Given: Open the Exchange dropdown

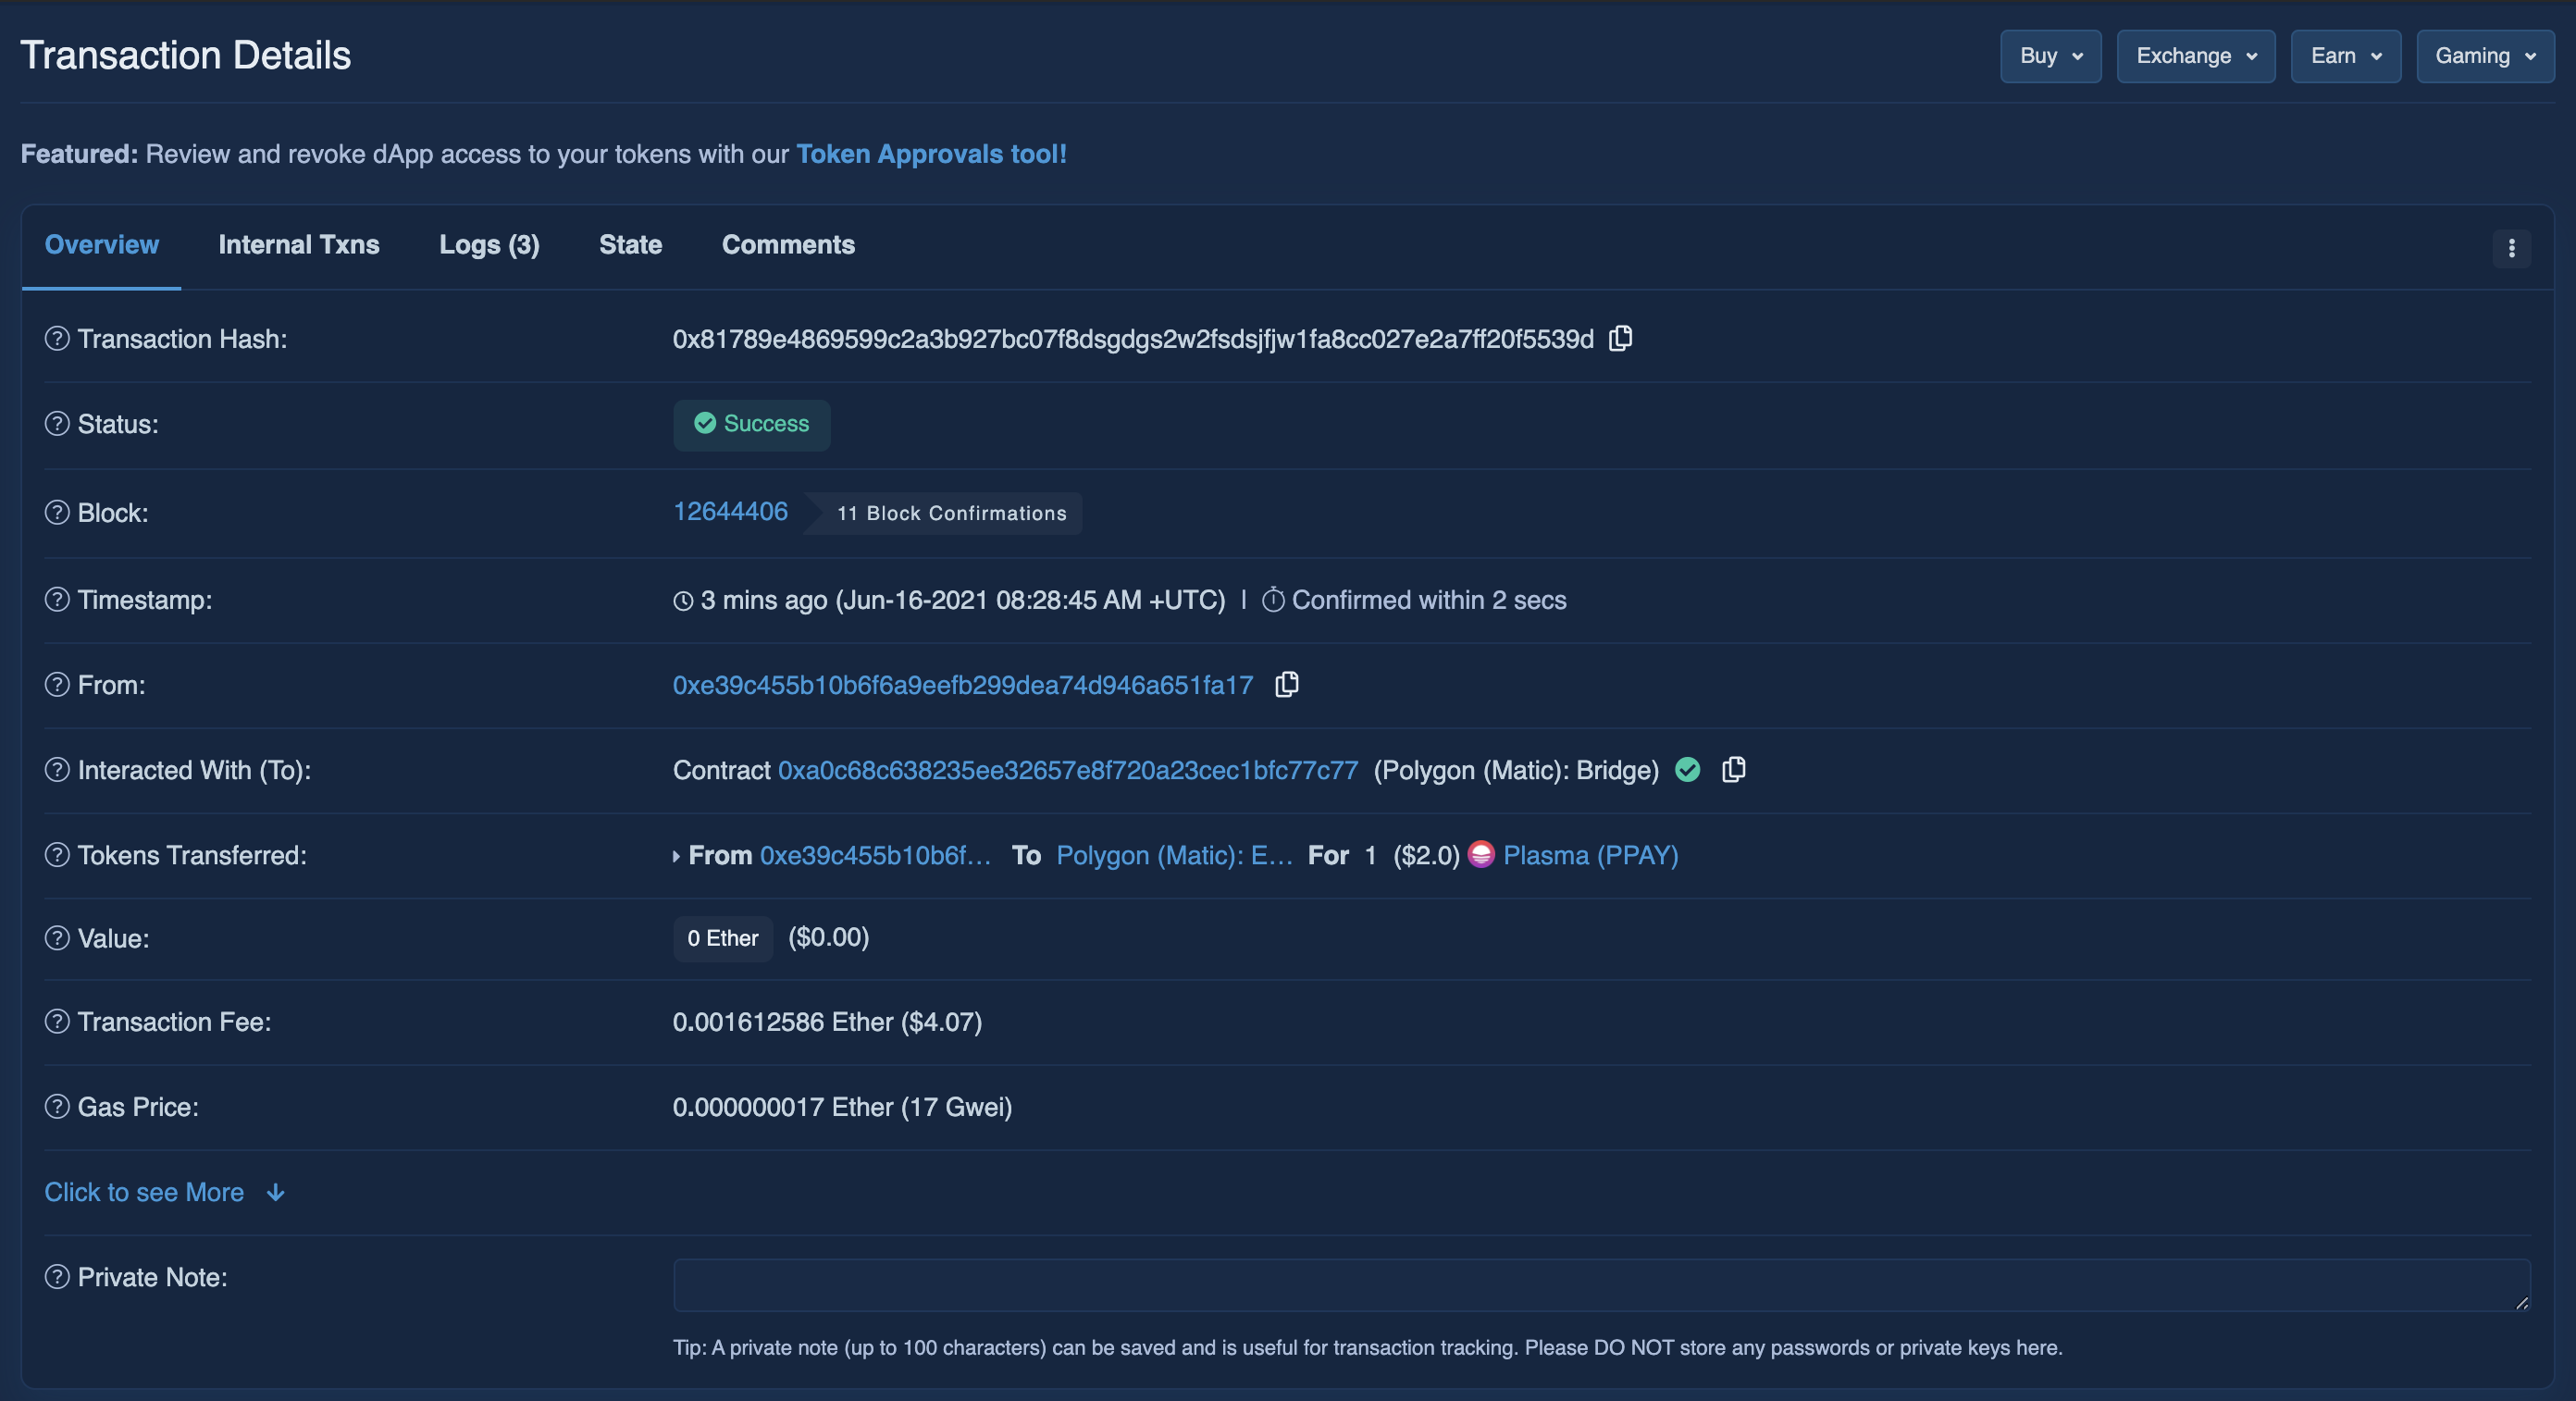Looking at the screenshot, I should point(2195,56).
